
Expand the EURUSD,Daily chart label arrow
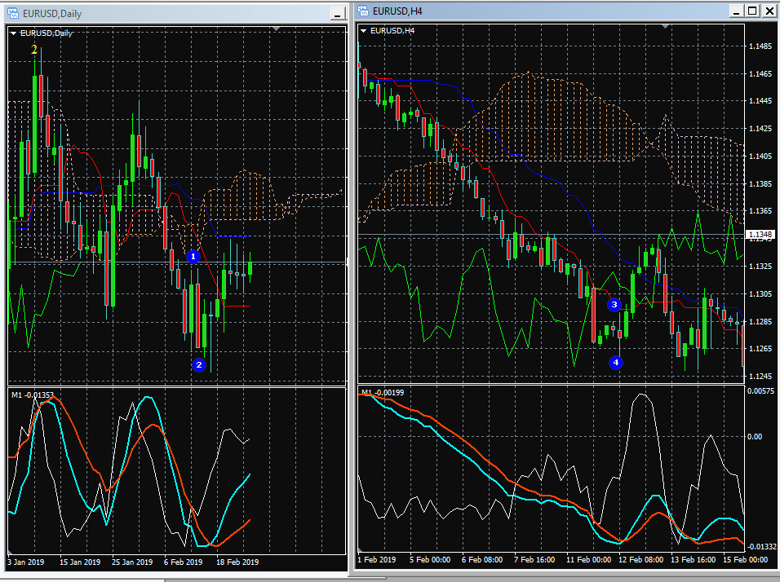13,33
